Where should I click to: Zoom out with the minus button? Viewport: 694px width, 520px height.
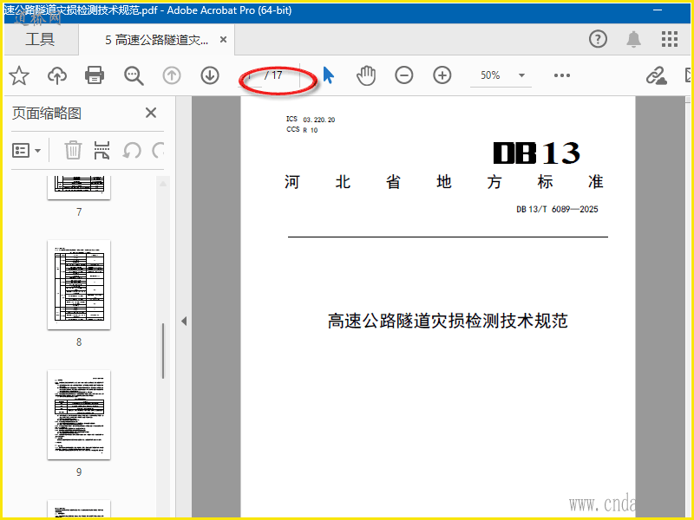tap(404, 75)
